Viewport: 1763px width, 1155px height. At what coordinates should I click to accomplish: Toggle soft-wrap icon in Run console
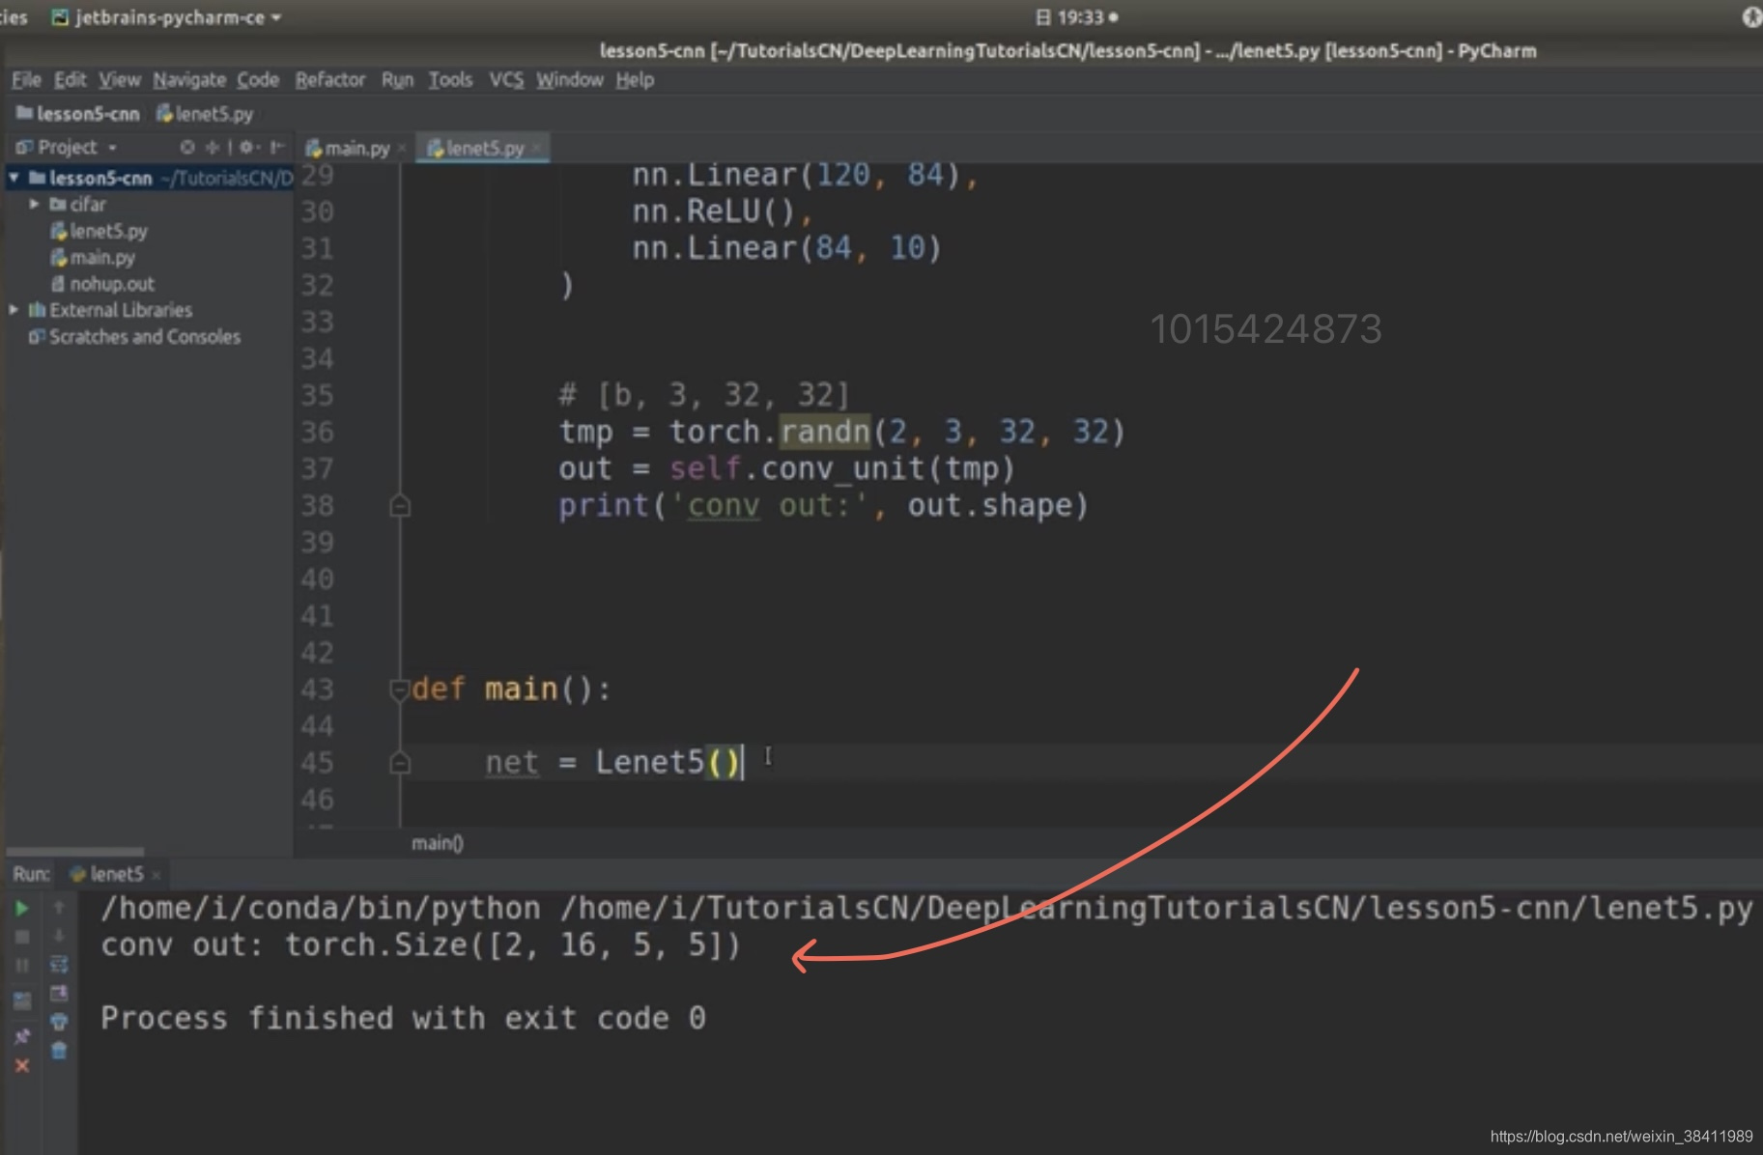(x=59, y=964)
